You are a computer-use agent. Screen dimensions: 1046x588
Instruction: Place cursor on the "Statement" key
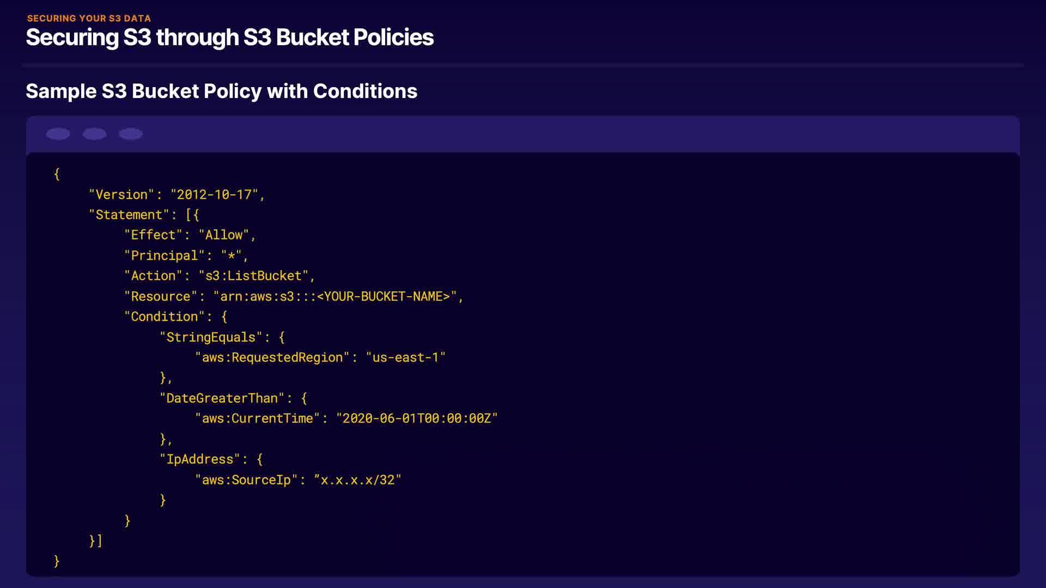click(x=129, y=215)
